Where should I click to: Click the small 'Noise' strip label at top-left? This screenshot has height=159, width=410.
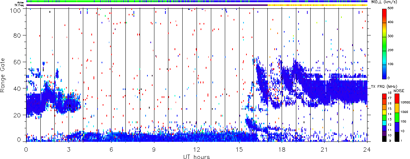pyautogui.click(x=20, y=2)
